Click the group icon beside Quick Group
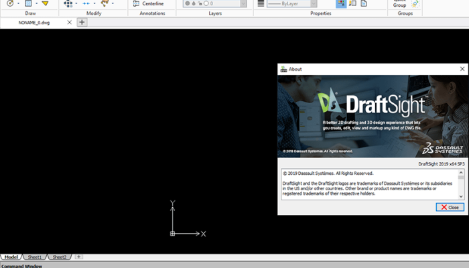The height and width of the screenshot is (268, 469). [x=415, y=3]
